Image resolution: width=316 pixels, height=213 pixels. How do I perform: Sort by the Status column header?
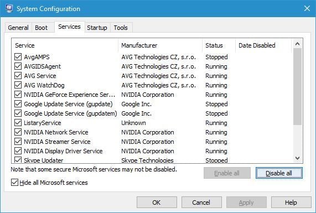(219, 45)
